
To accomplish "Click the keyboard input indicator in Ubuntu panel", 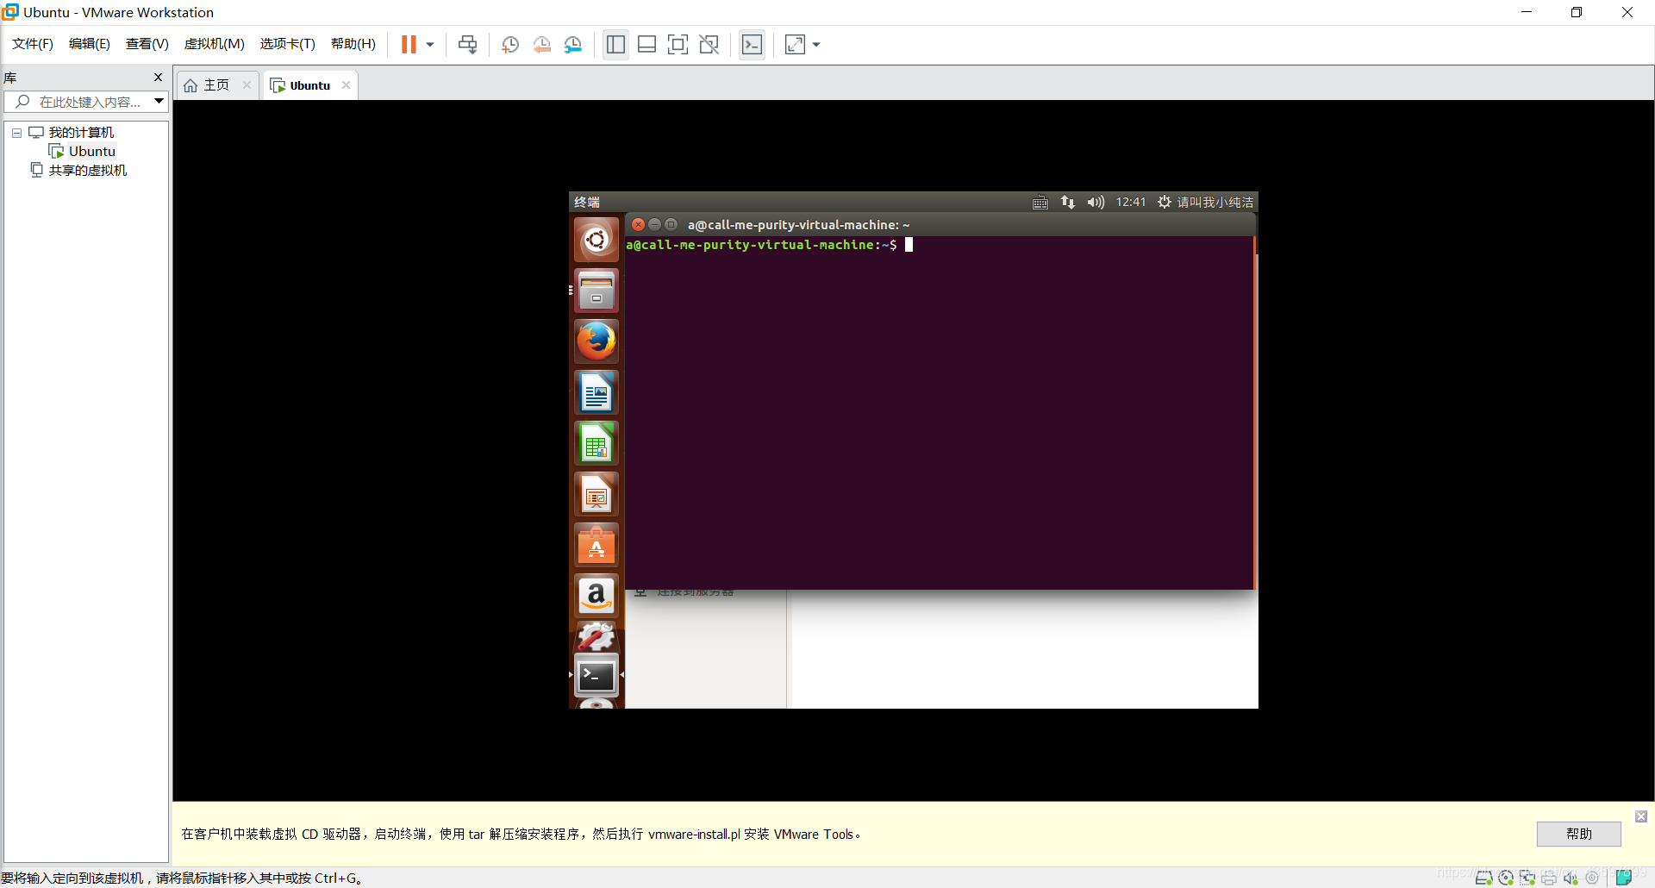I will coord(1040,202).
